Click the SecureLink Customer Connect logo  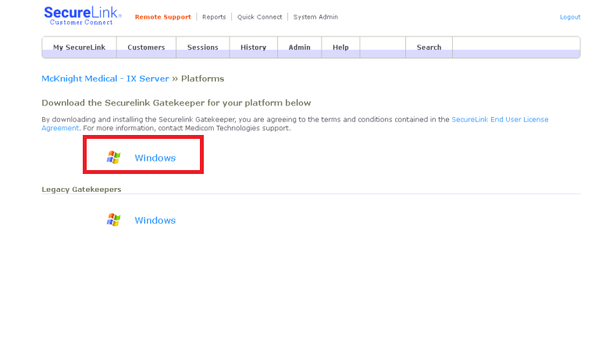click(83, 16)
